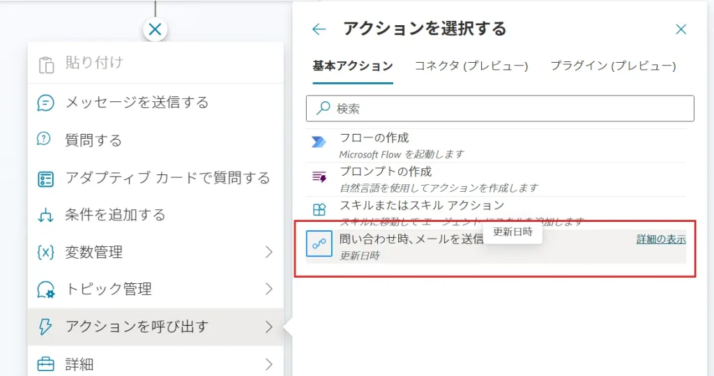Click the 条件を追加する branch icon
The width and height of the screenshot is (714, 376).
[x=45, y=216]
